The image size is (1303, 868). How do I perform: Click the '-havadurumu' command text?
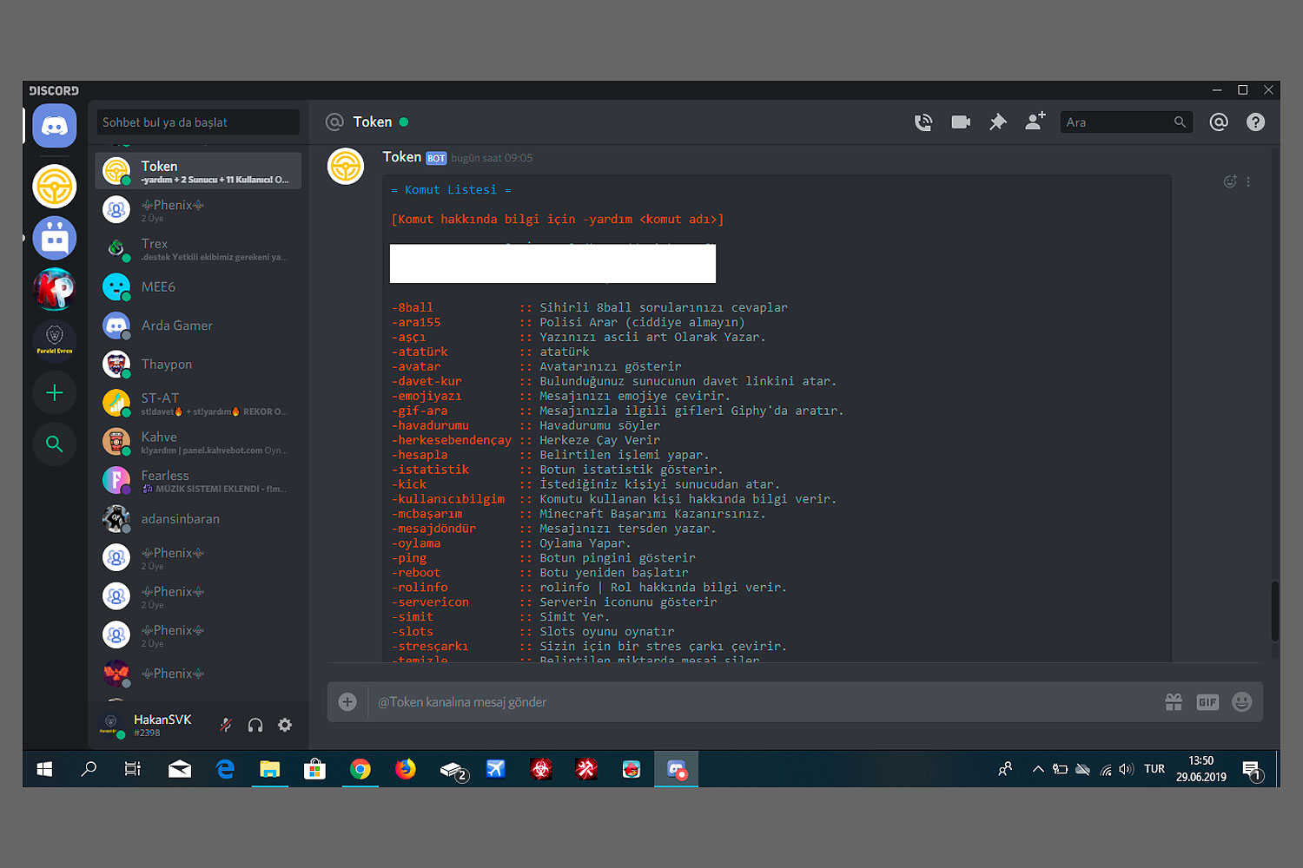tap(431, 425)
